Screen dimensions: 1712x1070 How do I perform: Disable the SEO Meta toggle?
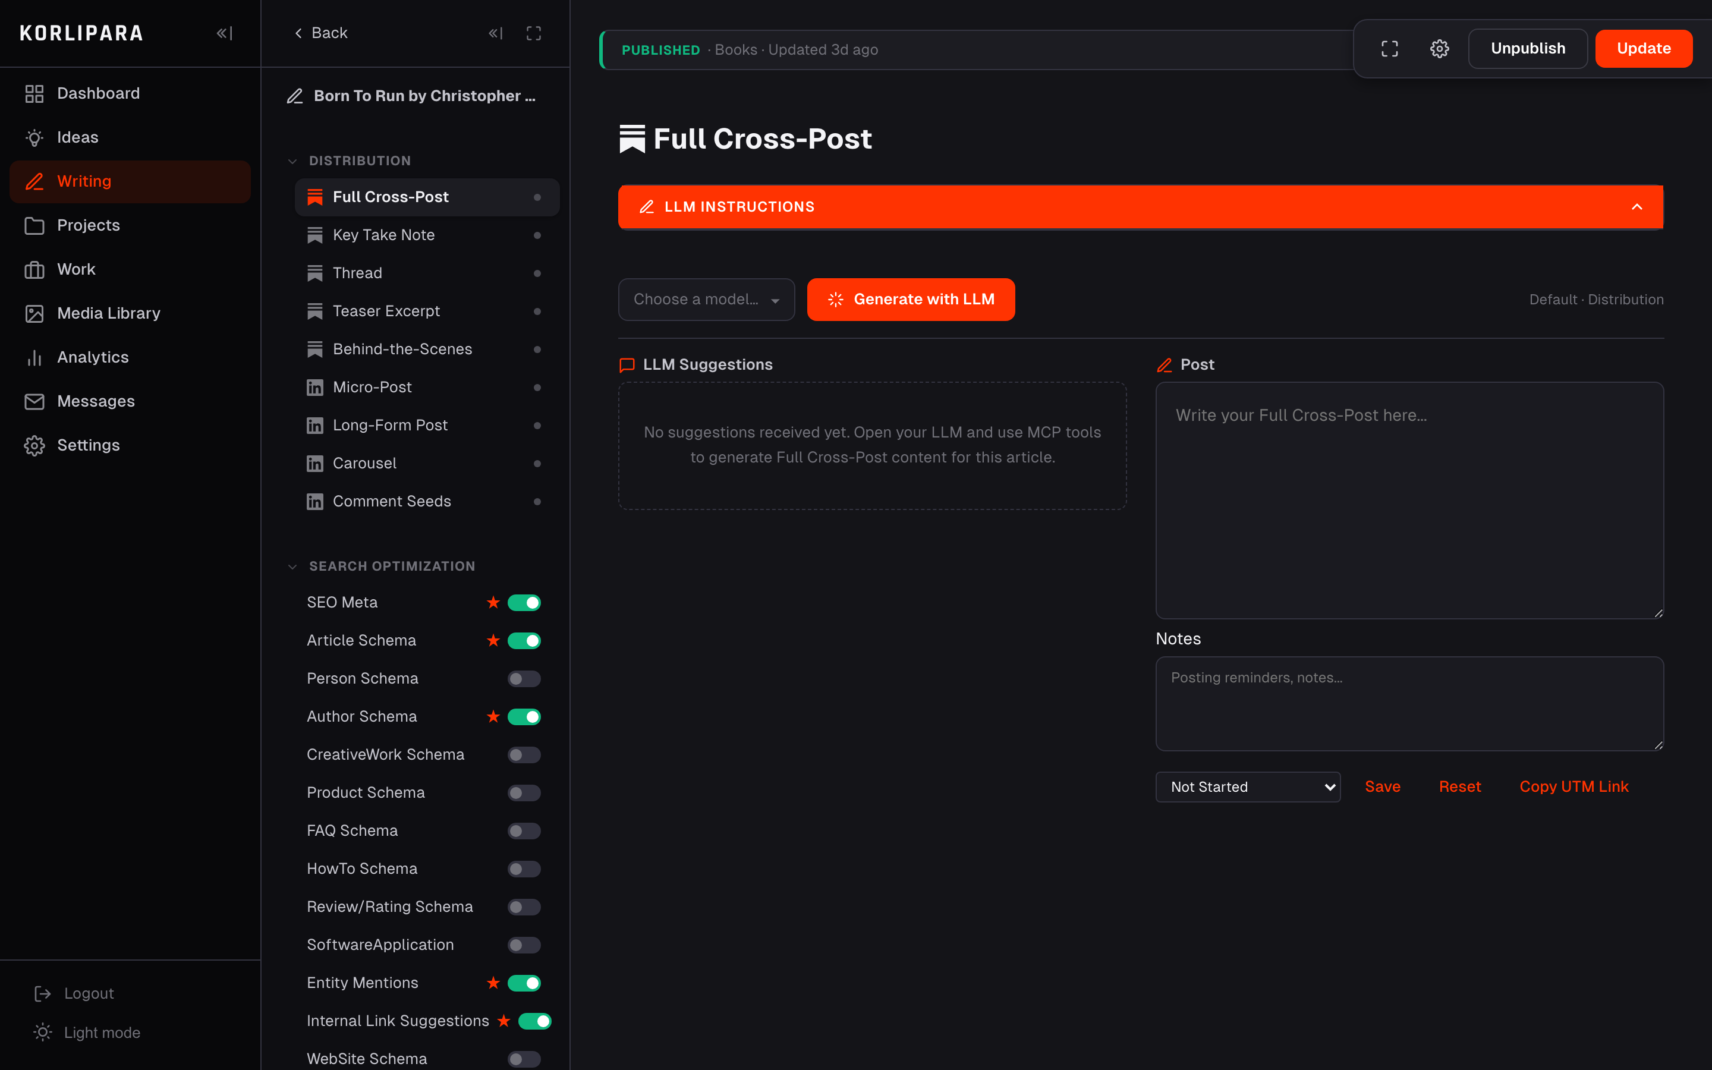click(524, 603)
